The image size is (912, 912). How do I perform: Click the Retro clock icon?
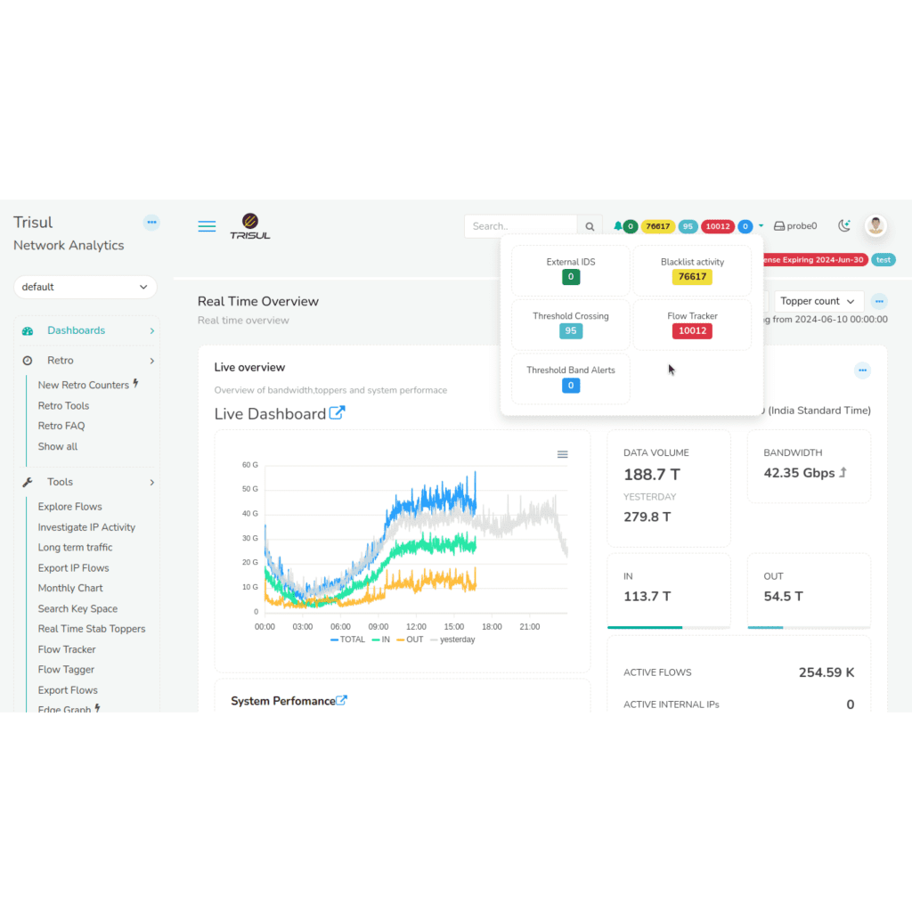coord(28,361)
